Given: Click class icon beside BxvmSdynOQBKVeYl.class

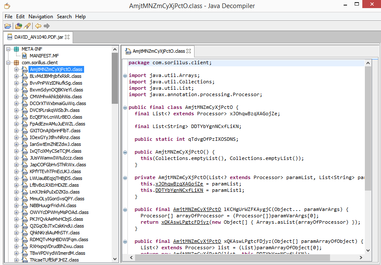Looking at the screenshot, I should point(25,90).
